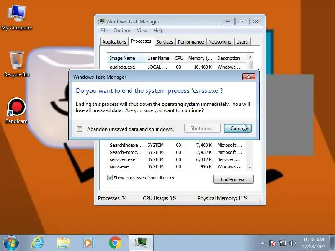Click 10,488 K memory value
The width and height of the screenshot is (335, 251).
(x=203, y=67)
